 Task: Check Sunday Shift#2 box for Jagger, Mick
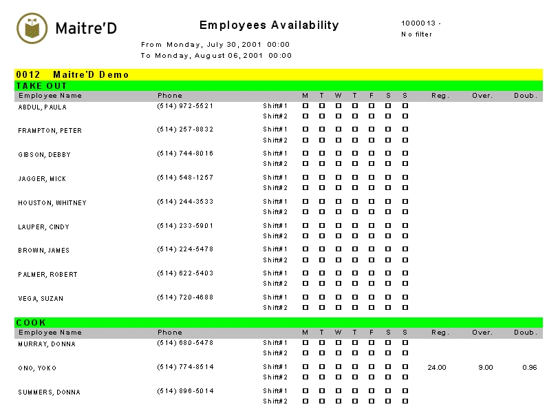[405, 188]
